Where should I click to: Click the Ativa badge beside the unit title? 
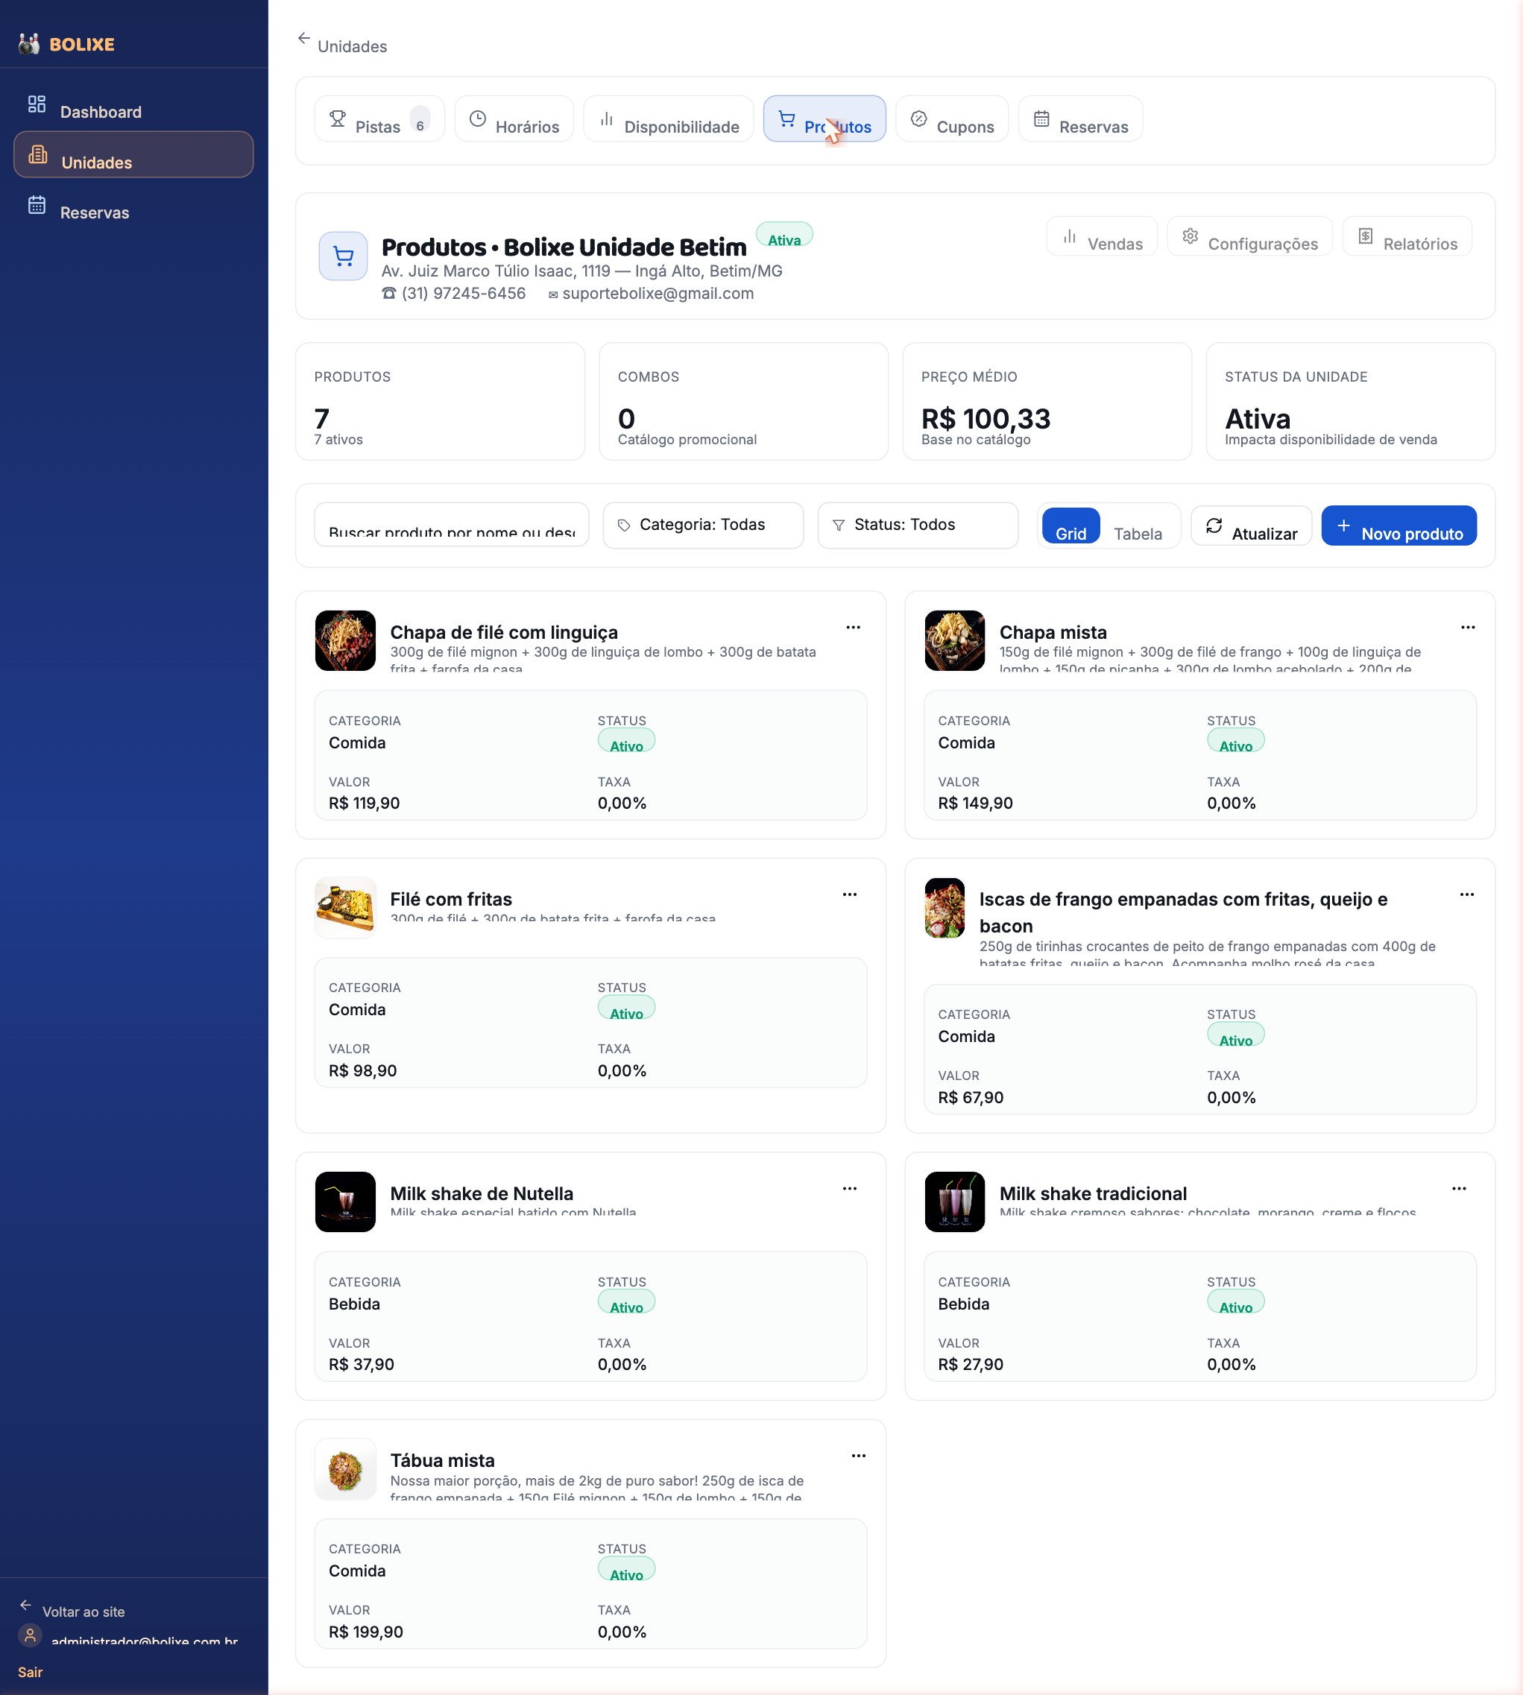click(x=784, y=235)
